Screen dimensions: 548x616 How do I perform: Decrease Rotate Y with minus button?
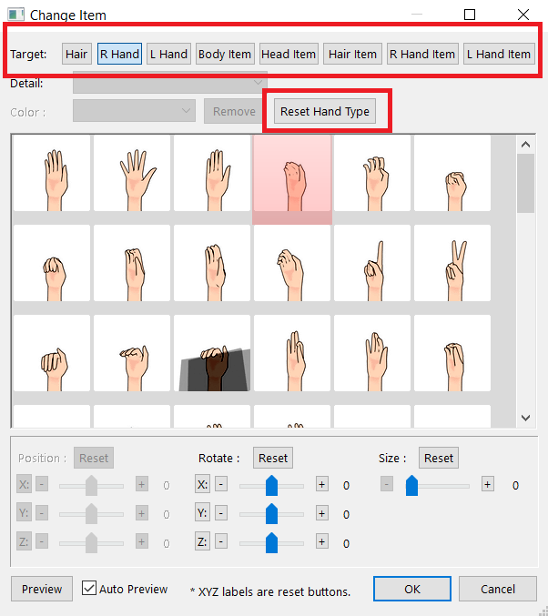coord(221,513)
